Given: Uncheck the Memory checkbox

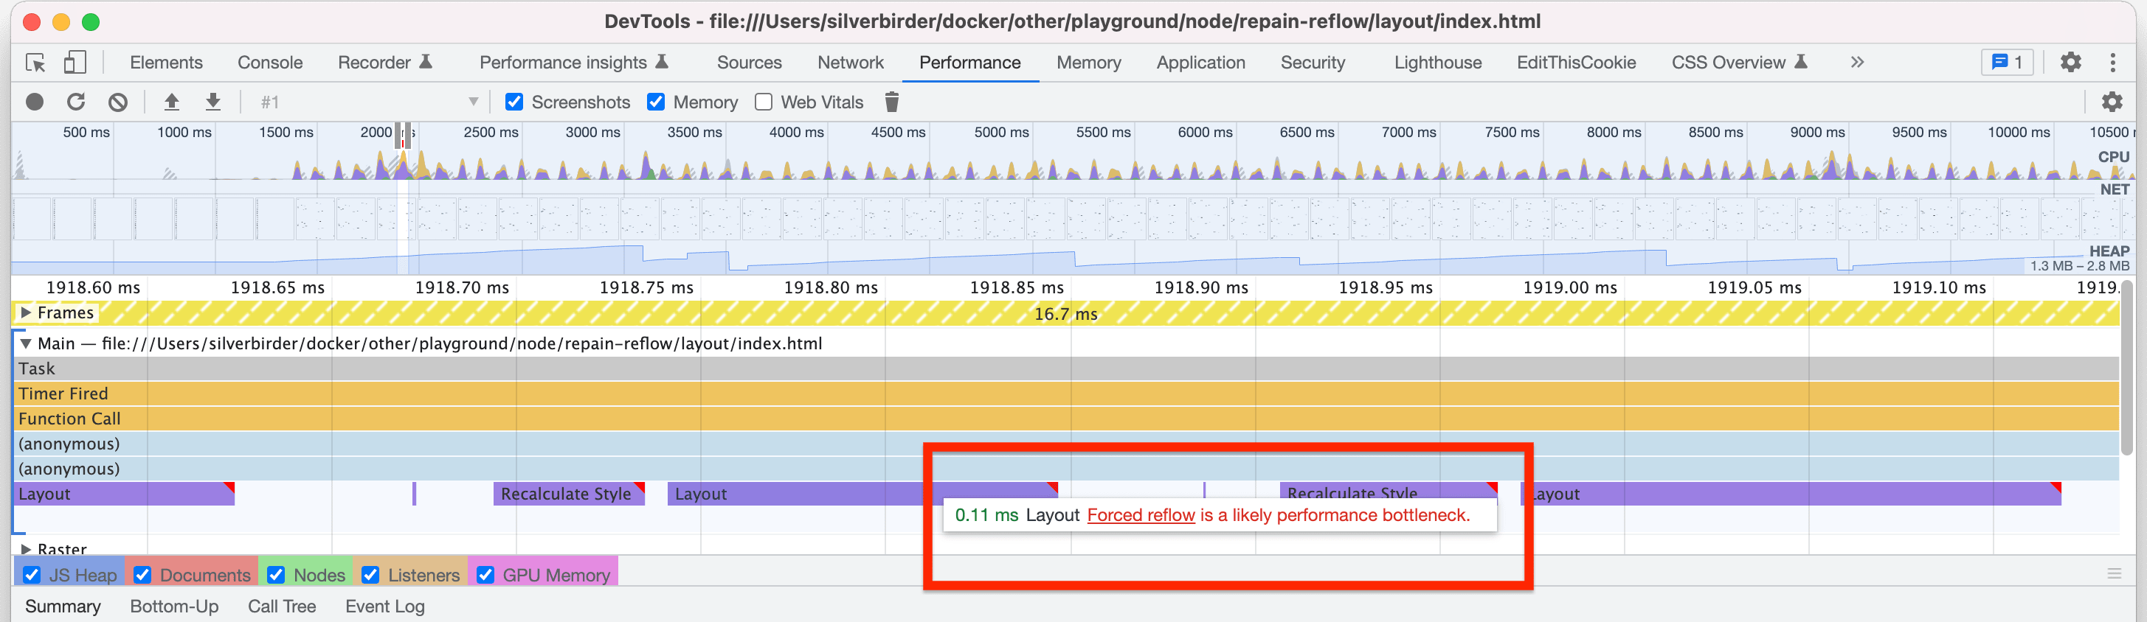Looking at the screenshot, I should [x=656, y=102].
